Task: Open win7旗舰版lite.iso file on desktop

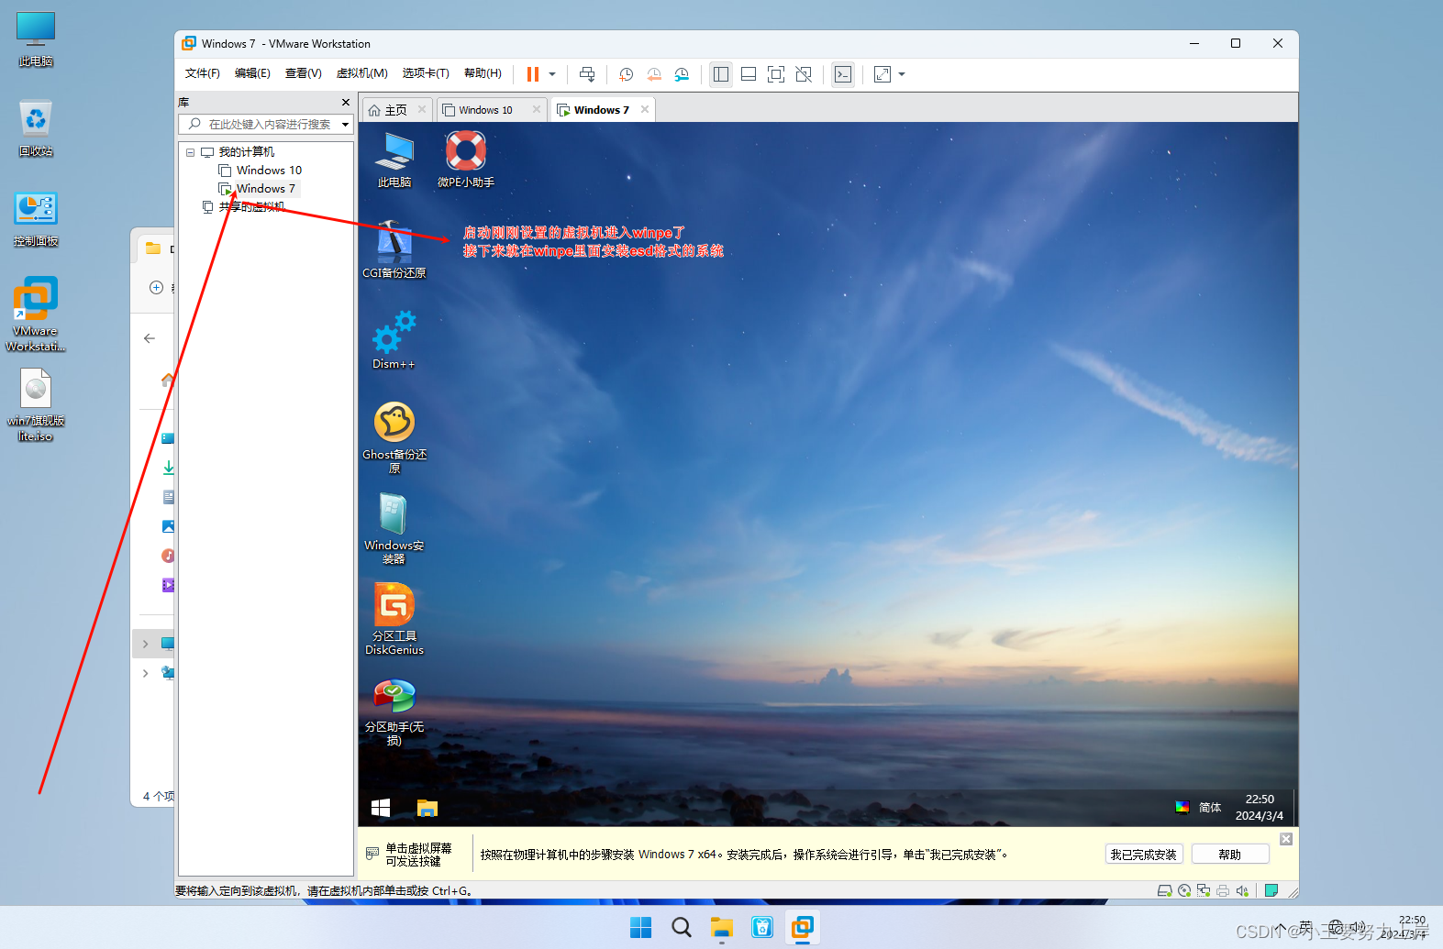Action: (x=36, y=406)
